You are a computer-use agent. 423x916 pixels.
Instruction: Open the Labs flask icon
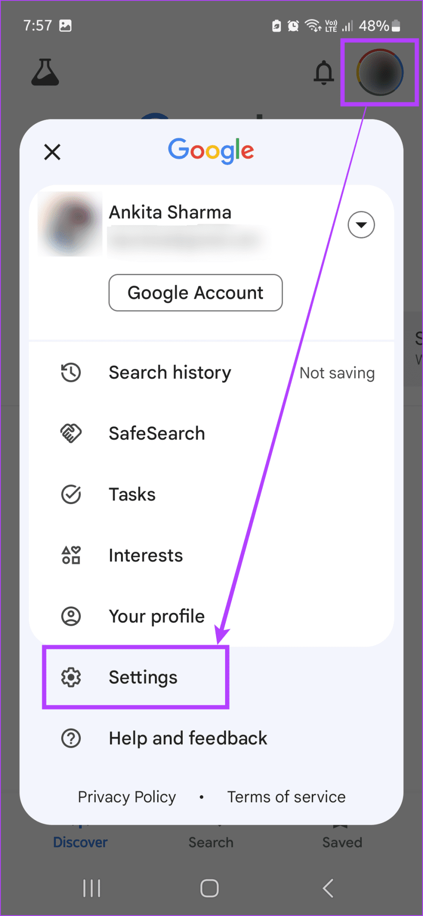tap(45, 72)
